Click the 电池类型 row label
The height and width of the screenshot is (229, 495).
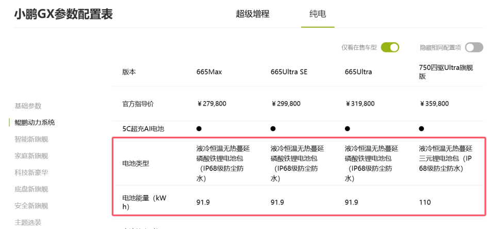pyautogui.click(x=136, y=164)
